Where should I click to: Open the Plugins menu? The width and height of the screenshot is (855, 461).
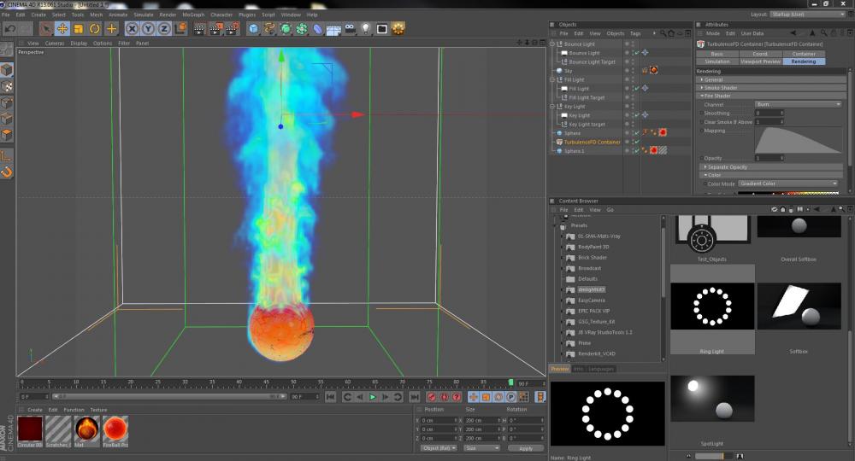[247, 15]
